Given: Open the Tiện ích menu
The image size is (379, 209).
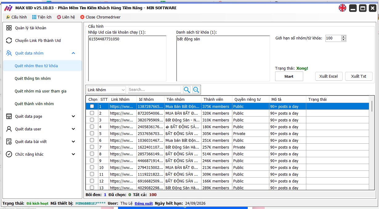Looking at the screenshot, I should pyautogui.click(x=42, y=17).
